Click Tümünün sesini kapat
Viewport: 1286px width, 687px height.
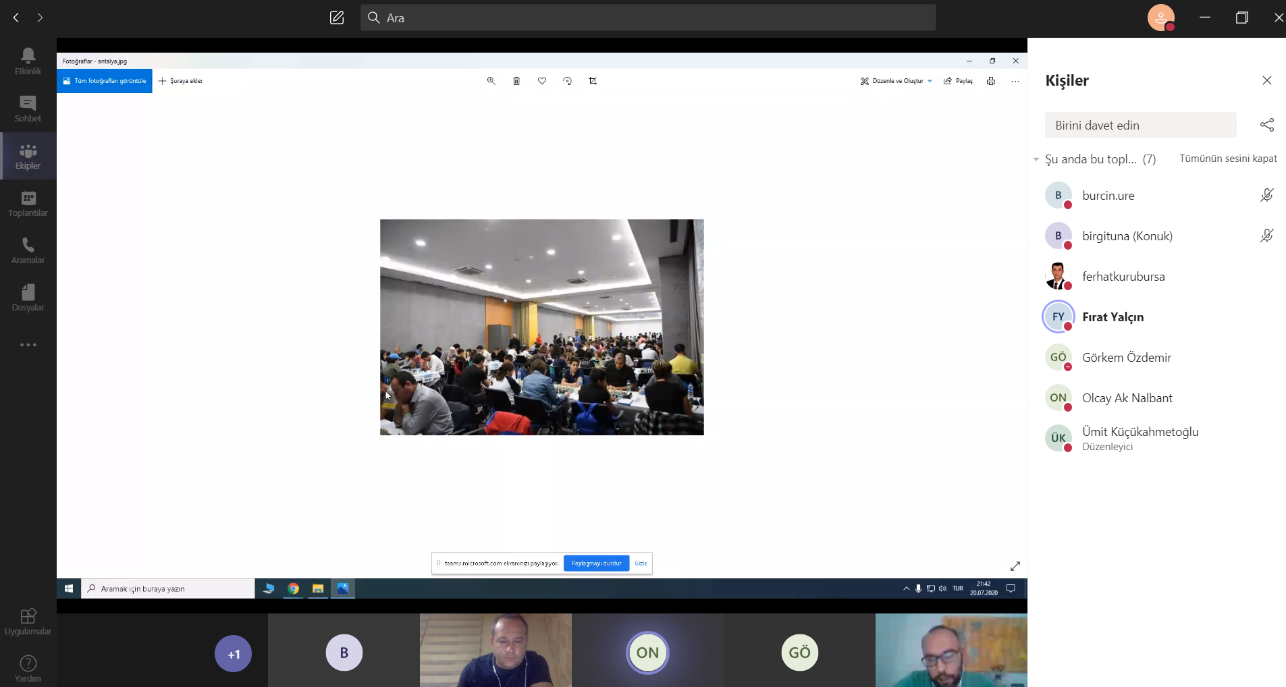click(x=1228, y=159)
